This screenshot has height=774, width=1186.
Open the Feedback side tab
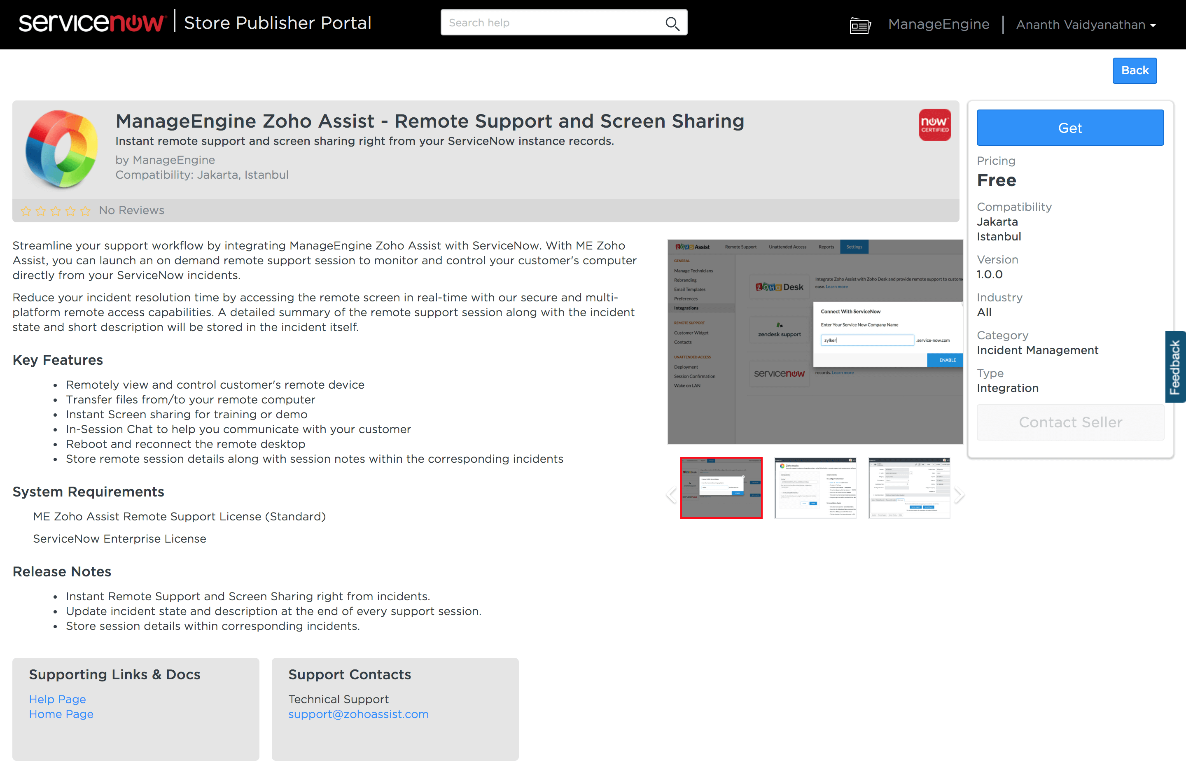[x=1174, y=366]
